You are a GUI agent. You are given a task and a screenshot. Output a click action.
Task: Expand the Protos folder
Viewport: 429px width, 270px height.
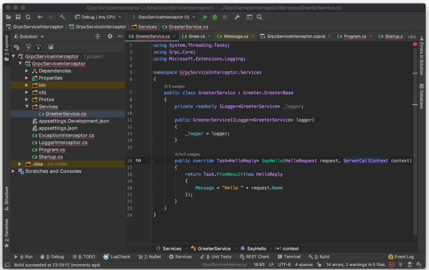click(x=26, y=99)
